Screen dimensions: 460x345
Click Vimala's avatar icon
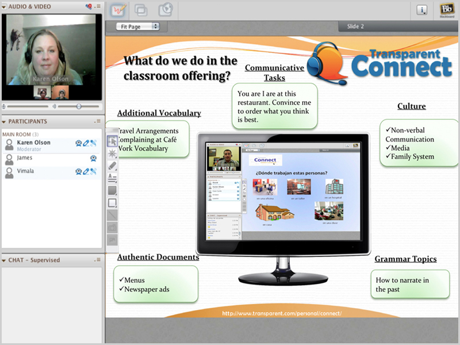(x=9, y=173)
